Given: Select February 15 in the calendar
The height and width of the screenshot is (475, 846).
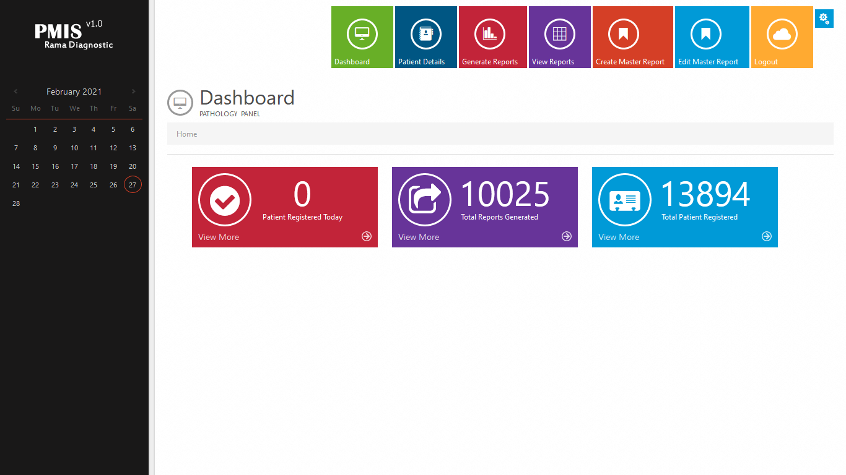Looking at the screenshot, I should point(35,166).
